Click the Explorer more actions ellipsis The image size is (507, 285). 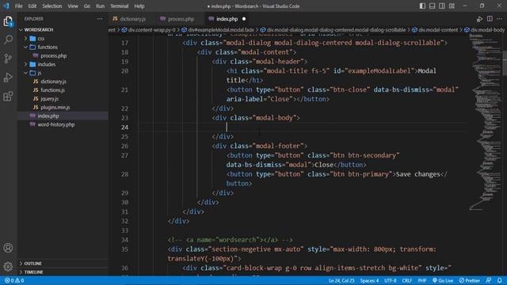pyautogui.click(x=100, y=19)
